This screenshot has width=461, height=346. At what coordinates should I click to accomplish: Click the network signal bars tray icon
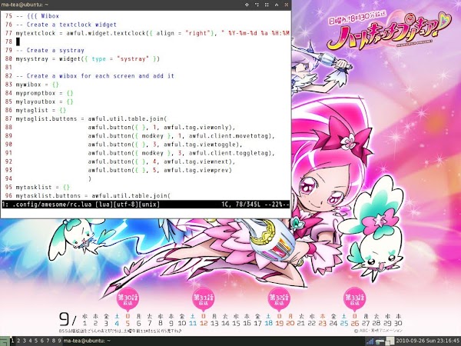[x=370, y=341]
